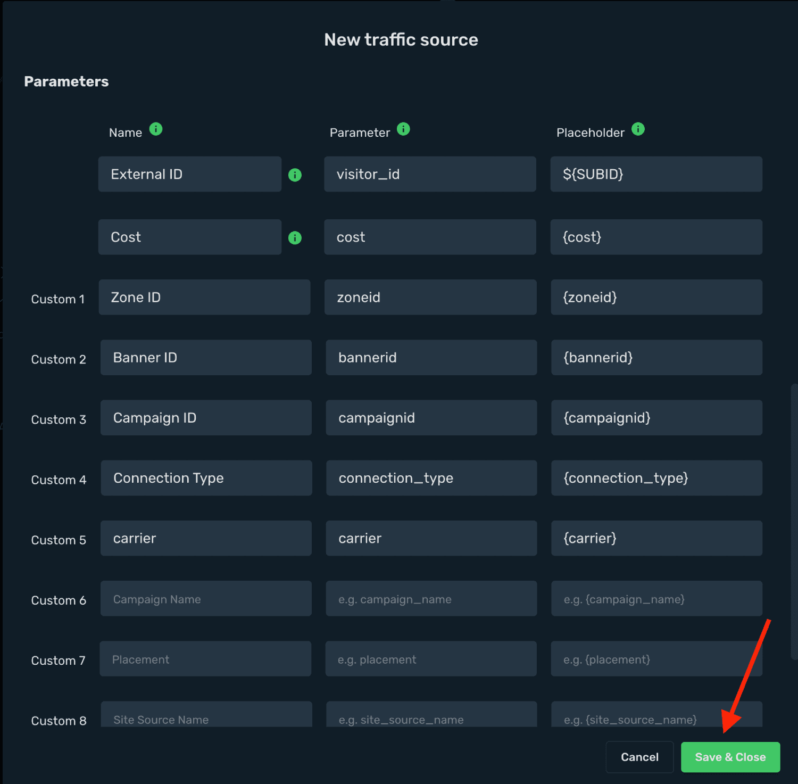The width and height of the screenshot is (798, 784).
Task: Focus the External ID name field
Action: [190, 174]
